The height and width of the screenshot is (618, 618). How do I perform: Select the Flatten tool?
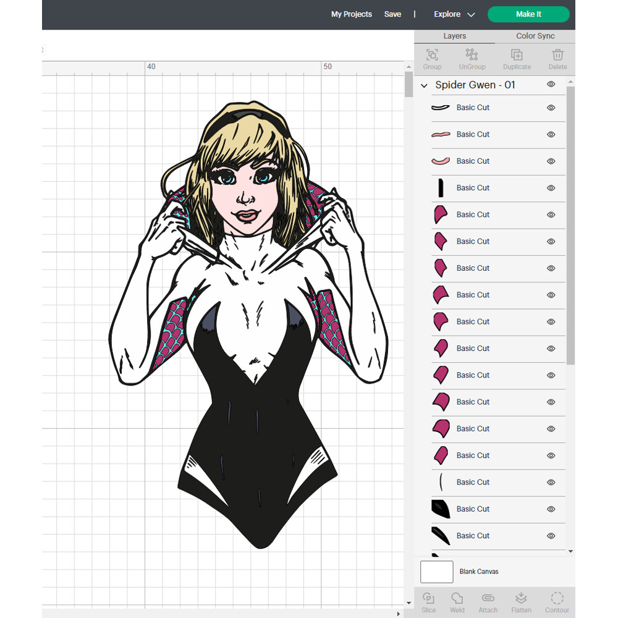[521, 601]
